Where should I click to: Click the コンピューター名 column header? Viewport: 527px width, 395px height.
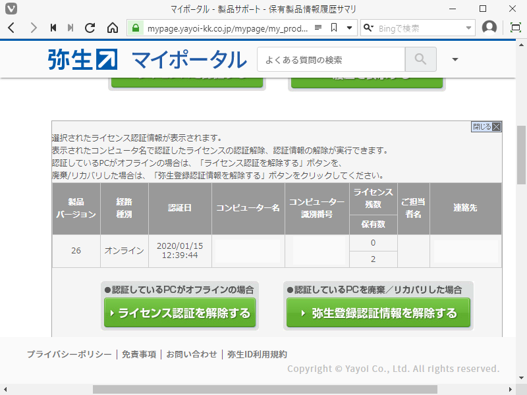(x=248, y=208)
